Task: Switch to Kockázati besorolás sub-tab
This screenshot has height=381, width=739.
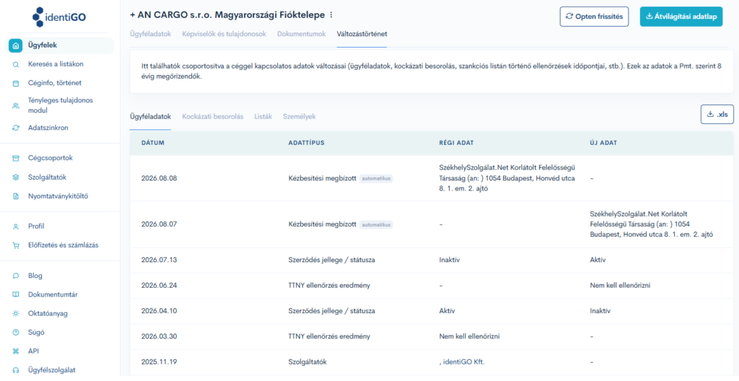Action: click(213, 116)
